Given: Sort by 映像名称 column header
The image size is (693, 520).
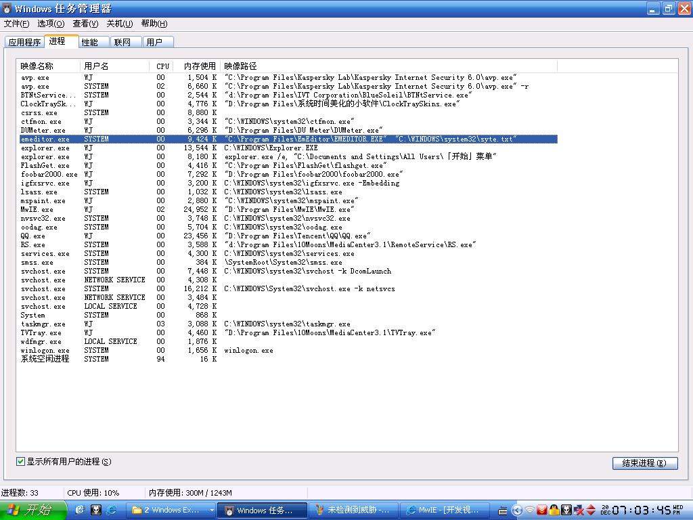Looking at the screenshot, I should pos(49,66).
